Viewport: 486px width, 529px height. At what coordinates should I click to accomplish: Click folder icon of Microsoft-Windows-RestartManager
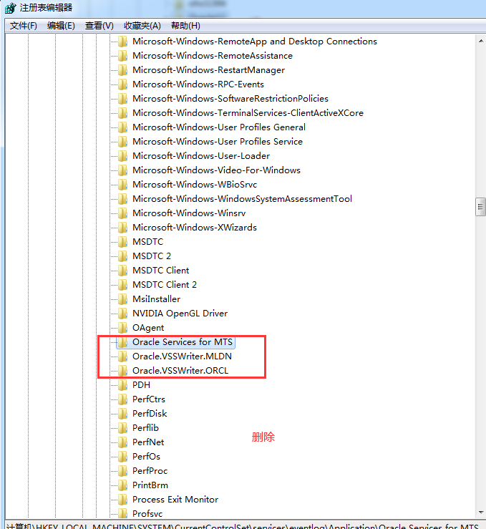pyautogui.click(x=123, y=70)
